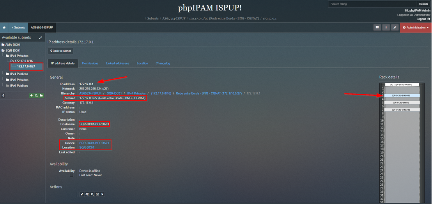Click the green plus add subnet icon
Viewport: 432px width, 204px height.
tap(32, 95)
